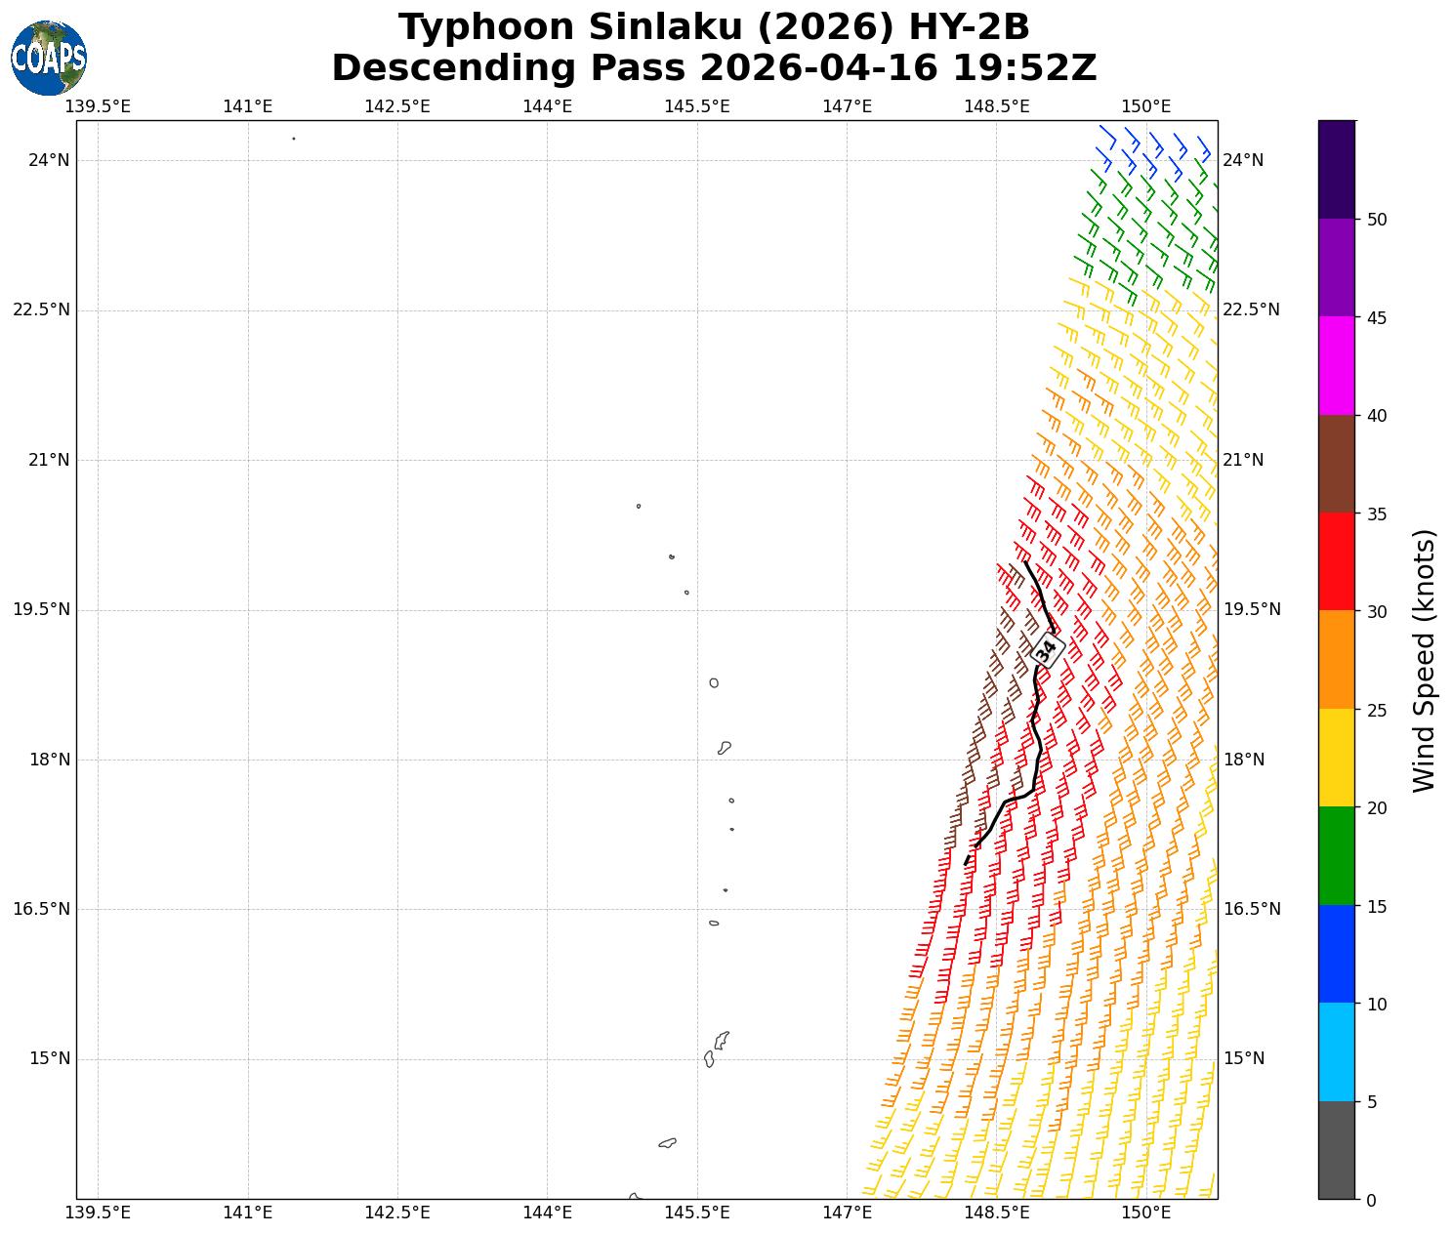
Task: Click the Wind Speed (knots) colorbar label
Action: [x=1426, y=660]
